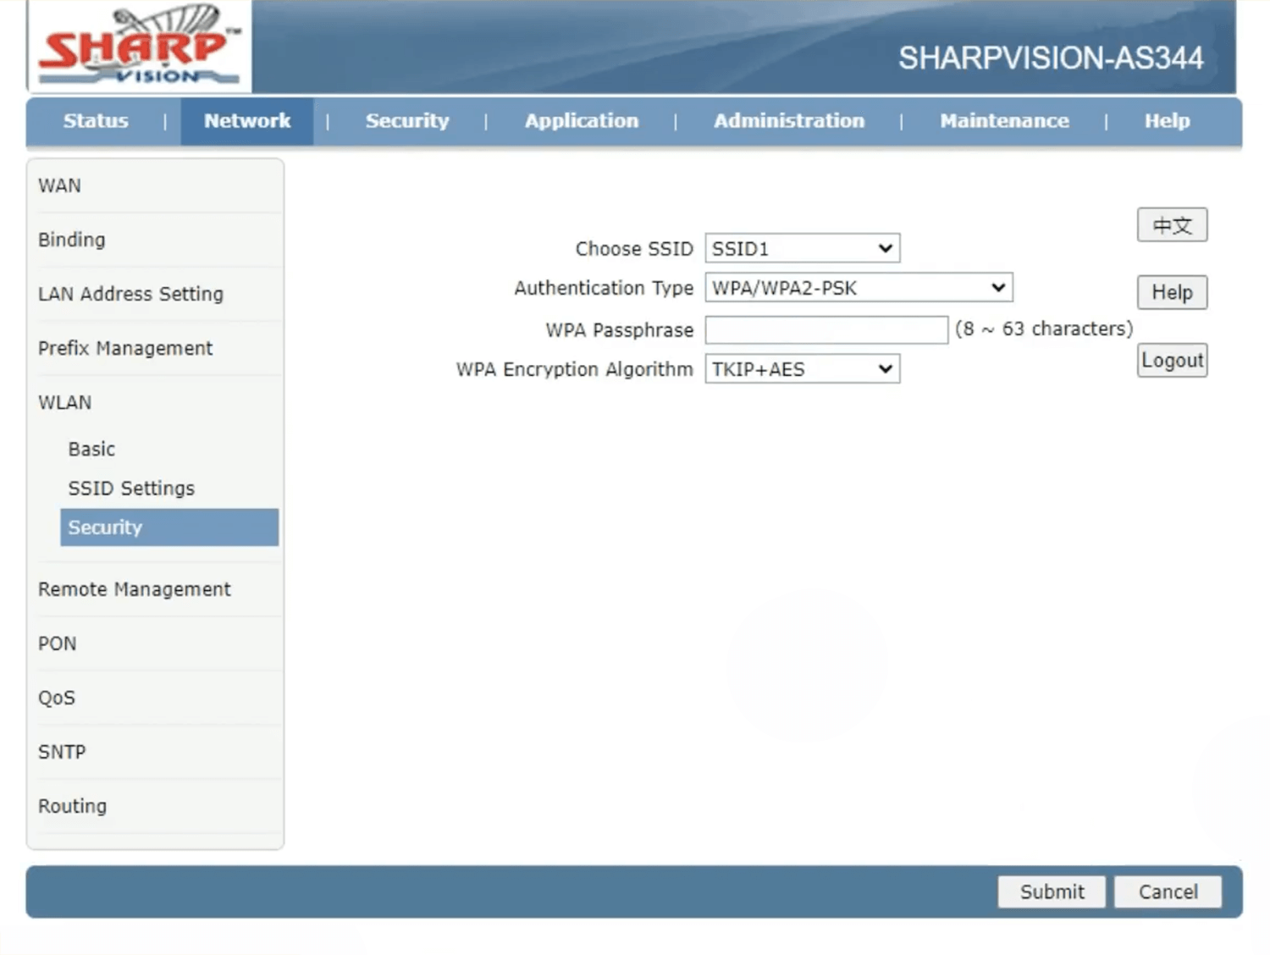Open the Choose SSID dropdown
The image size is (1270, 955).
coord(802,249)
